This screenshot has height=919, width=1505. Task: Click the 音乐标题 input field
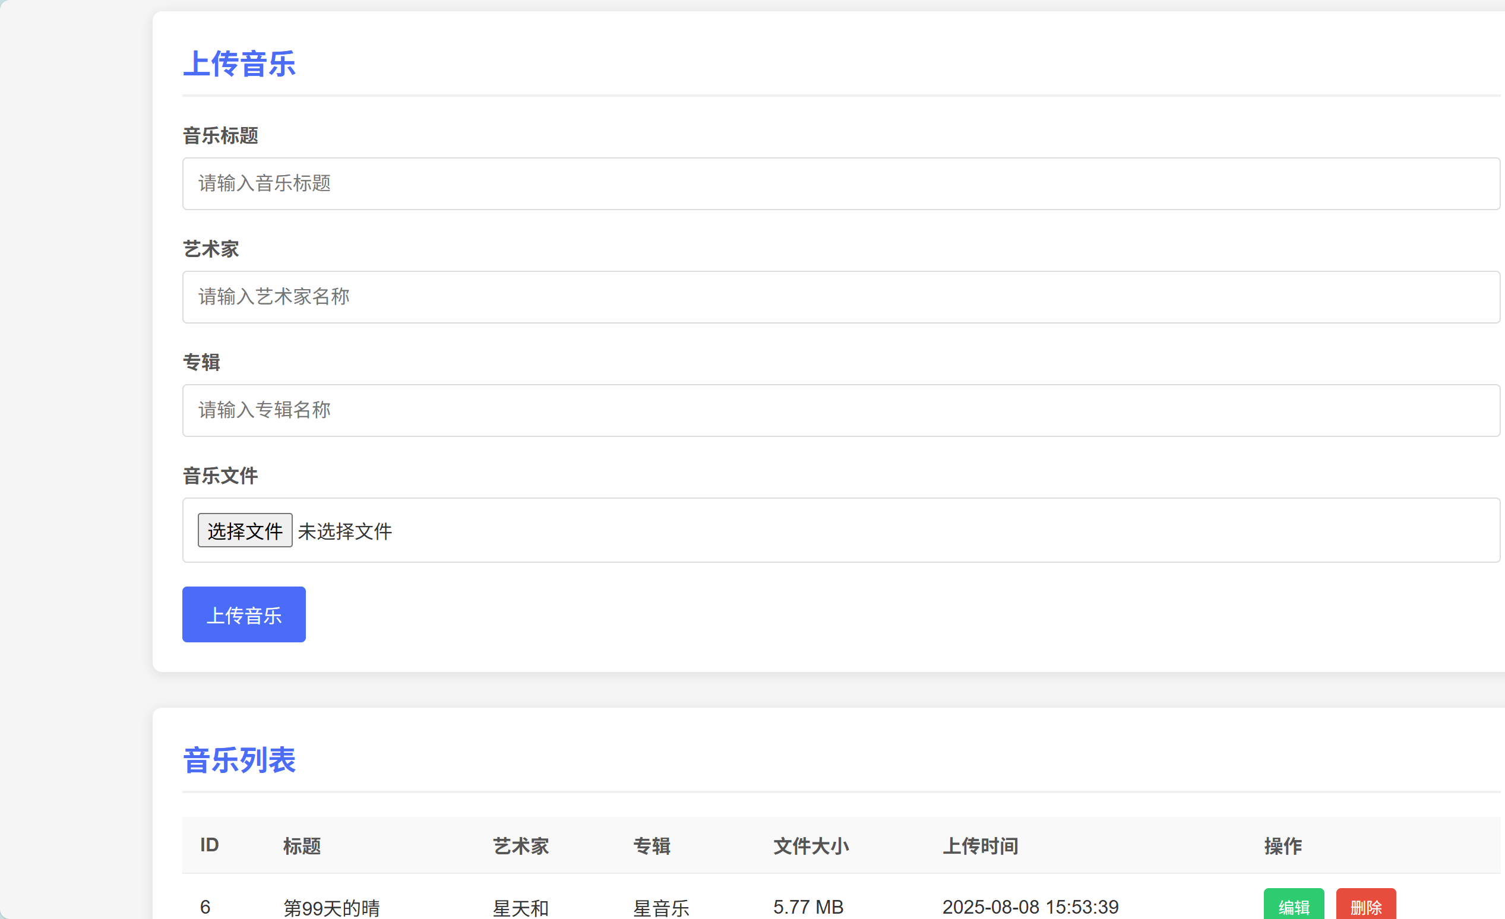coord(840,184)
